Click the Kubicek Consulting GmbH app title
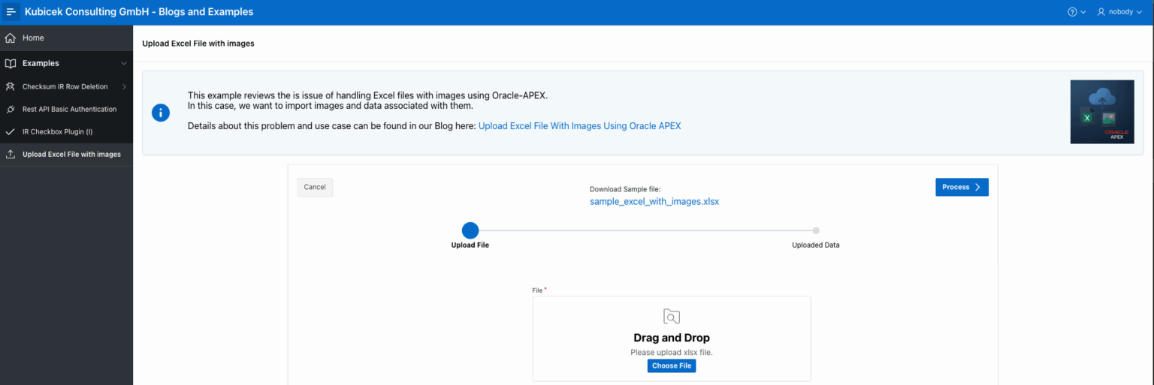This screenshot has width=1154, height=385. (139, 12)
